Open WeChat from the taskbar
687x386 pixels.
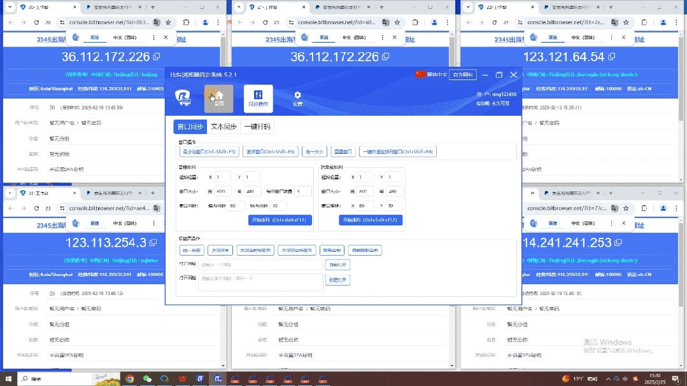(x=147, y=378)
